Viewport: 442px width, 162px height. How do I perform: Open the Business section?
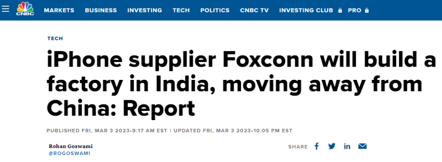101,11
